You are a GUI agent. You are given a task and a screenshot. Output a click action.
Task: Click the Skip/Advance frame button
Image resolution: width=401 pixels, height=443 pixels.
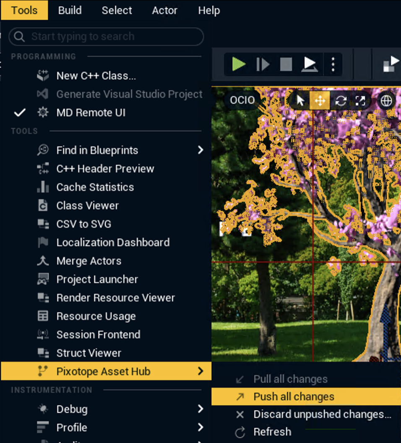[x=263, y=65]
